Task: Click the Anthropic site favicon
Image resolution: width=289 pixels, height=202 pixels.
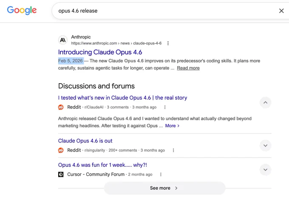Action: pyautogui.click(x=62, y=40)
